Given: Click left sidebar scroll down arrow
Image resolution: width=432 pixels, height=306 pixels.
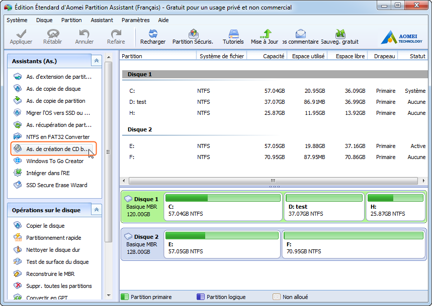Looking at the screenshot, I should [109, 295].
